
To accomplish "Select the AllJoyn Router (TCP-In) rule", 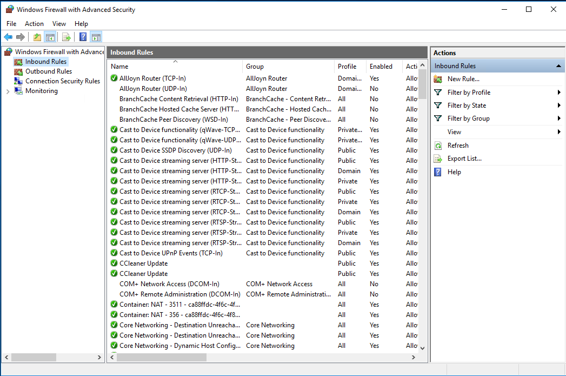I will [152, 78].
